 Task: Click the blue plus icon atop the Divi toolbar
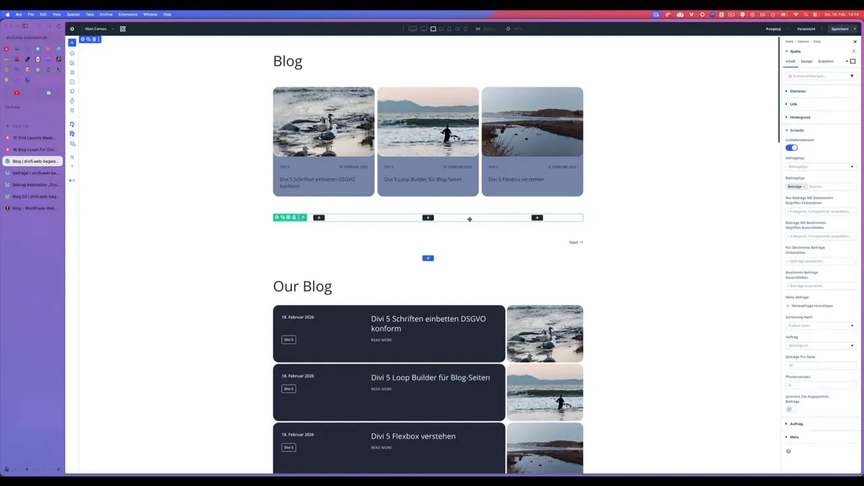(x=72, y=42)
